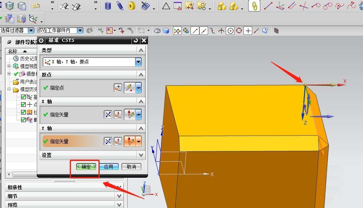363x208 pixels.
Task: Click the delete spring tool icon
Action: [x=145, y=6]
